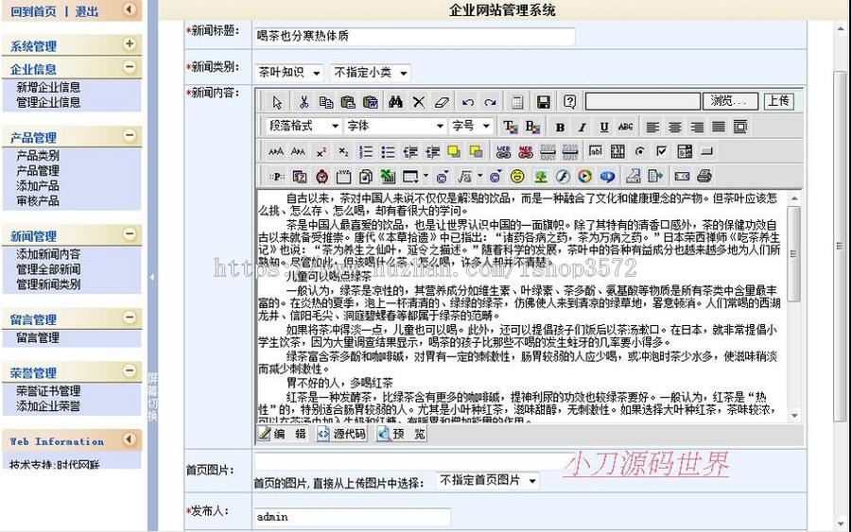The image size is (851, 532).
Task: Click the 上传 upload button
Action: (x=779, y=101)
